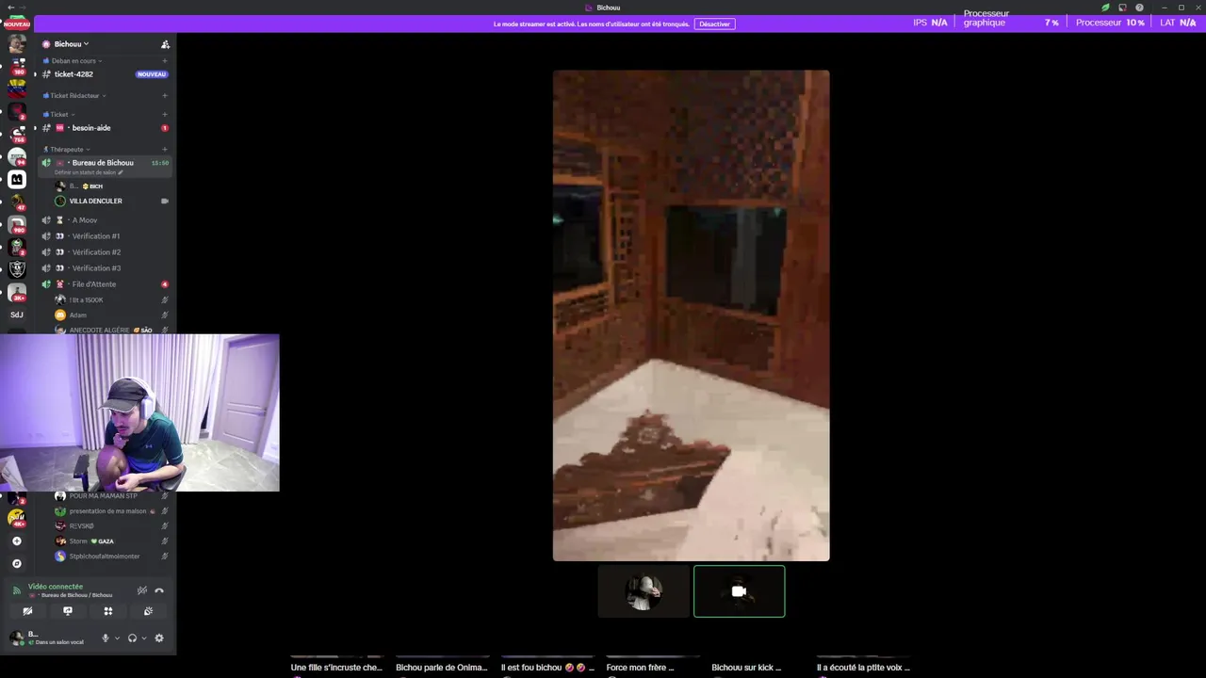Toggle noise suppression icon in voice panel

(142, 590)
